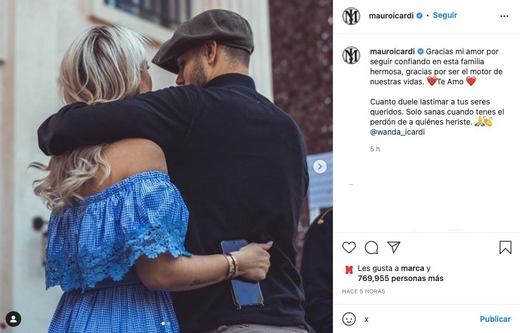Open mauroicardi profile picture in header
This screenshot has height=333, width=520.
click(x=351, y=16)
